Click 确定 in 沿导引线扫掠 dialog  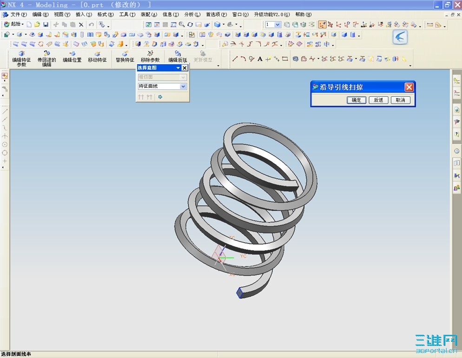click(x=356, y=100)
